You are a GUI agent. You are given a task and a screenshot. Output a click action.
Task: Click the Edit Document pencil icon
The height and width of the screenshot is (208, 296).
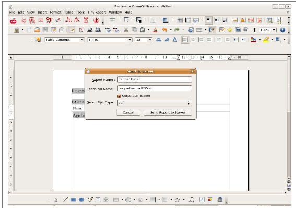coord(72,30)
